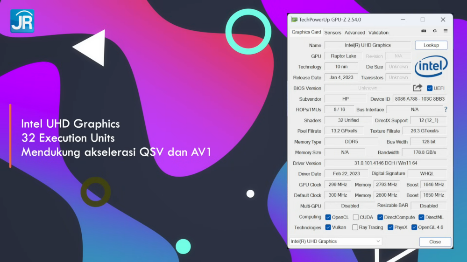
Task: Open the Advanced tab
Action: [354, 33]
